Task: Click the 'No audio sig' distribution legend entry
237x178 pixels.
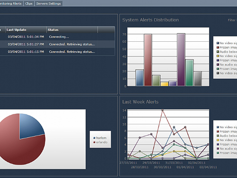Action: coord(227,65)
